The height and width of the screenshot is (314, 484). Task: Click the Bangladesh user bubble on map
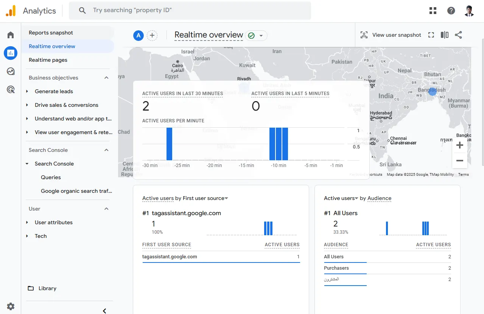pyautogui.click(x=433, y=91)
